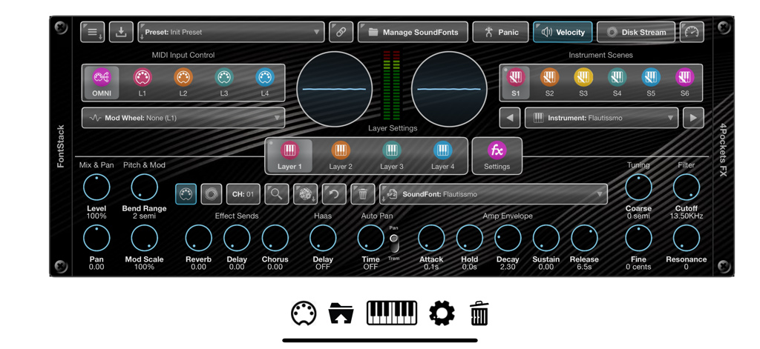760x349 pixels.
Task: Open the CH: 01 channel selector
Action: point(243,194)
